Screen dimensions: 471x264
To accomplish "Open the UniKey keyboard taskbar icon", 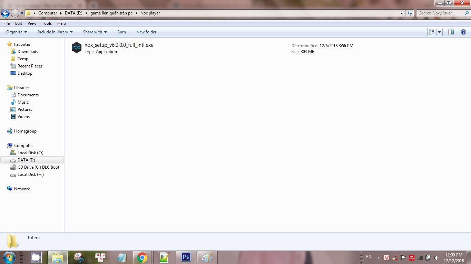I will pos(100,257).
